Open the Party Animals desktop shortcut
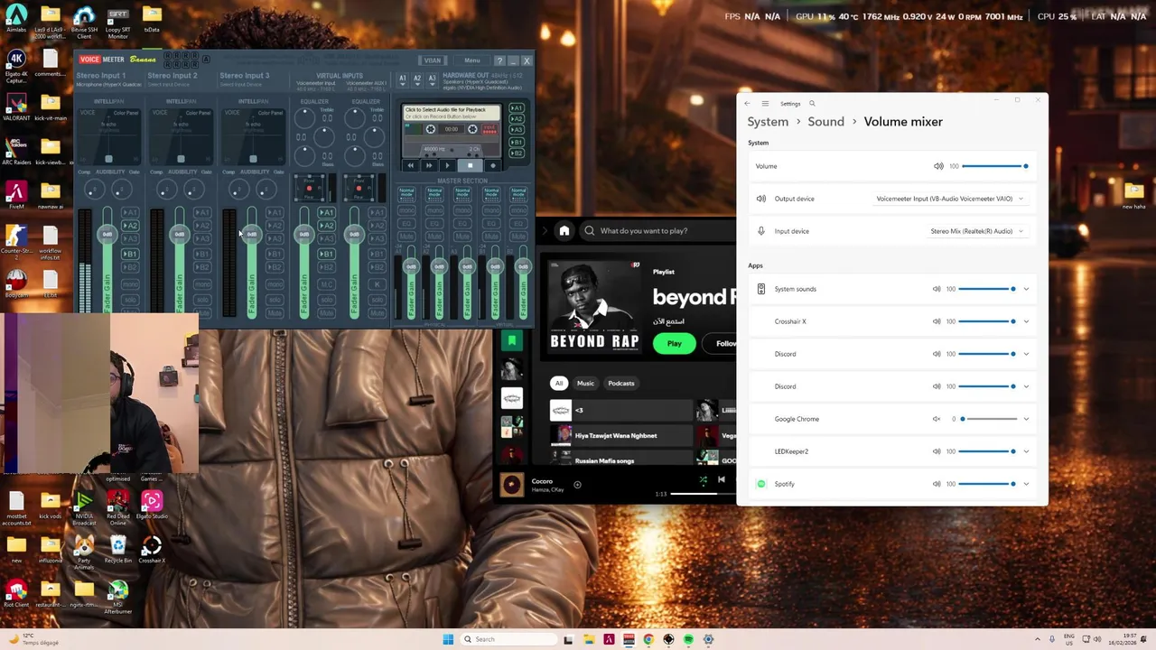Viewport: 1156px width, 650px height. [84, 552]
